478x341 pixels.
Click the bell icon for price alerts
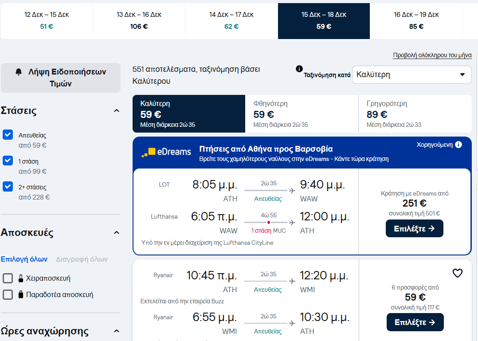point(19,71)
